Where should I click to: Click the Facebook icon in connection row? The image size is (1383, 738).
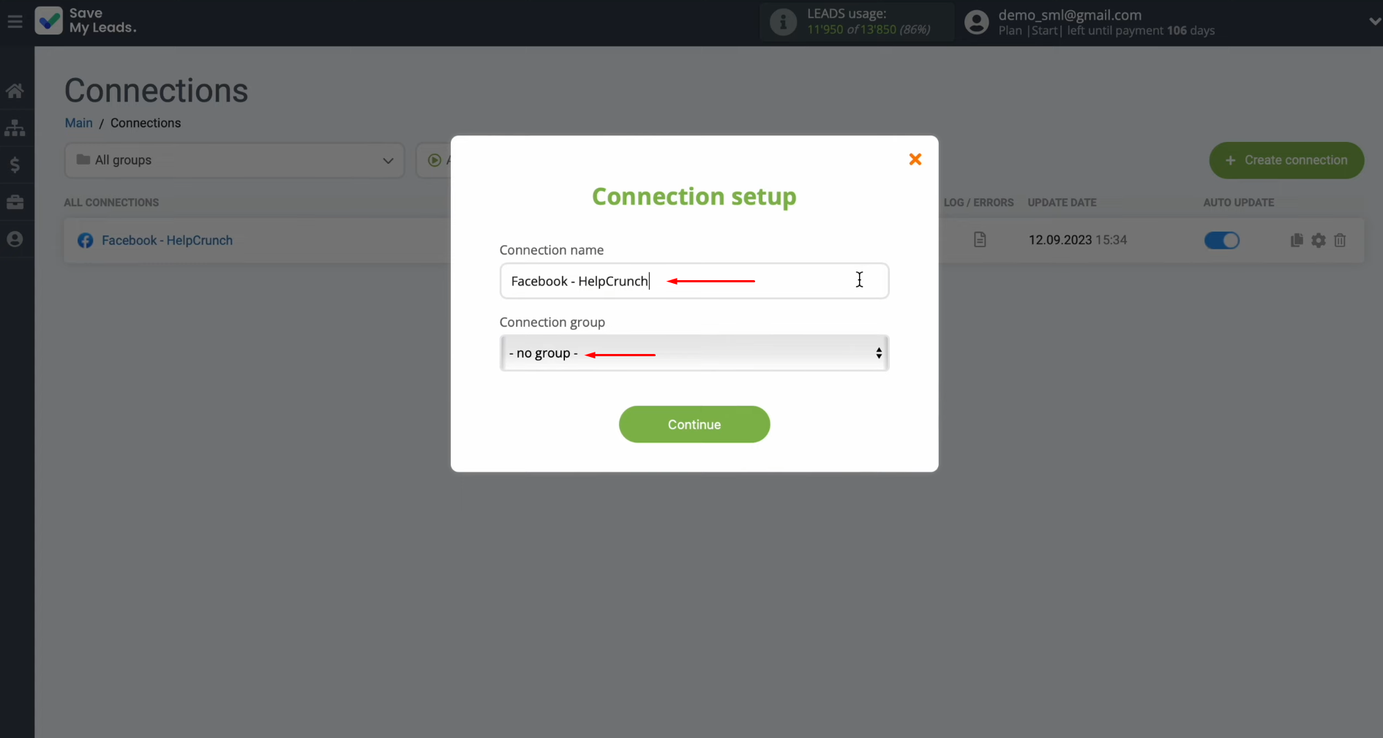click(x=85, y=240)
